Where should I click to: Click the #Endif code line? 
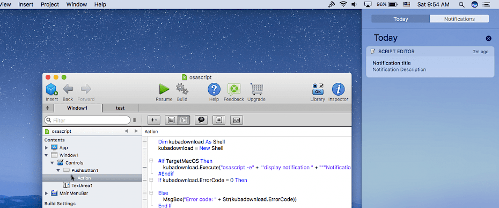166,174
